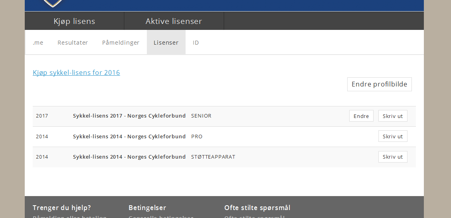451x218 pixels.
Task: Click the 2014 year cell in the STØTTEAPPARAT row
Action: point(42,157)
